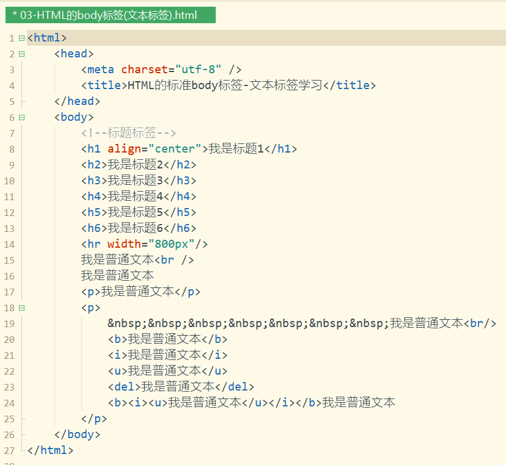Click line number 14 in the gutter

9,245
